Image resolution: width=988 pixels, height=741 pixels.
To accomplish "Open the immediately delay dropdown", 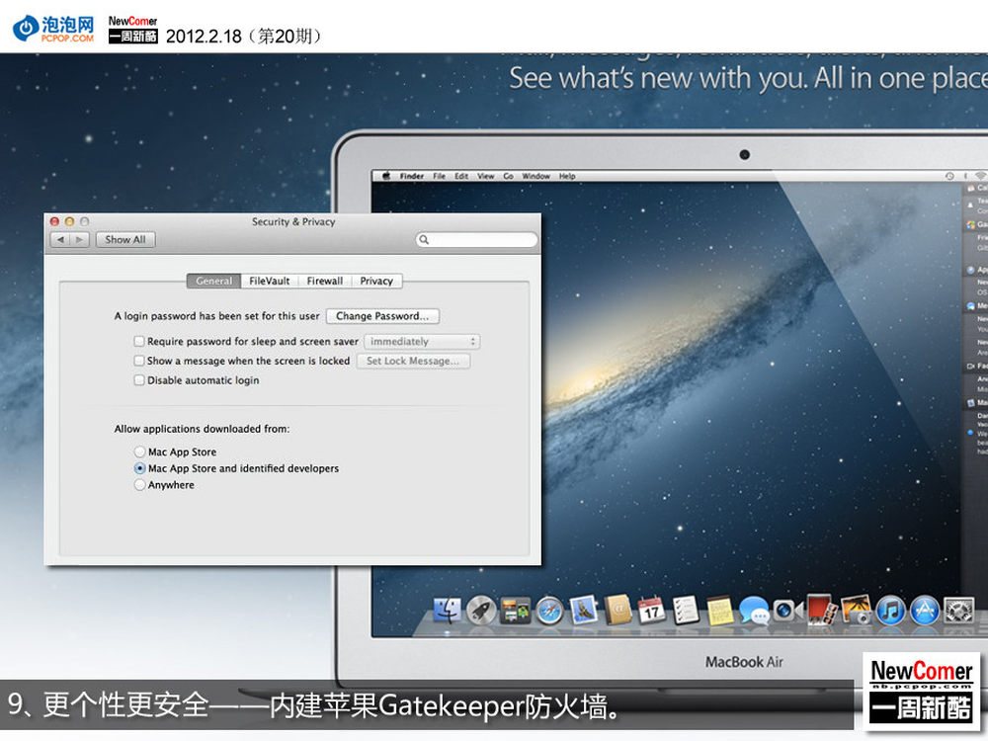I will click(422, 342).
